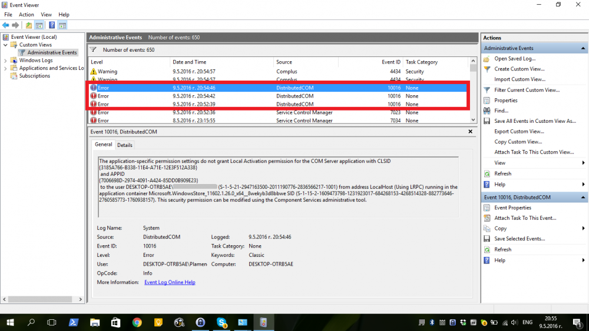The image size is (589, 331).
Task: Open Task View from the taskbar
Action: (51, 322)
